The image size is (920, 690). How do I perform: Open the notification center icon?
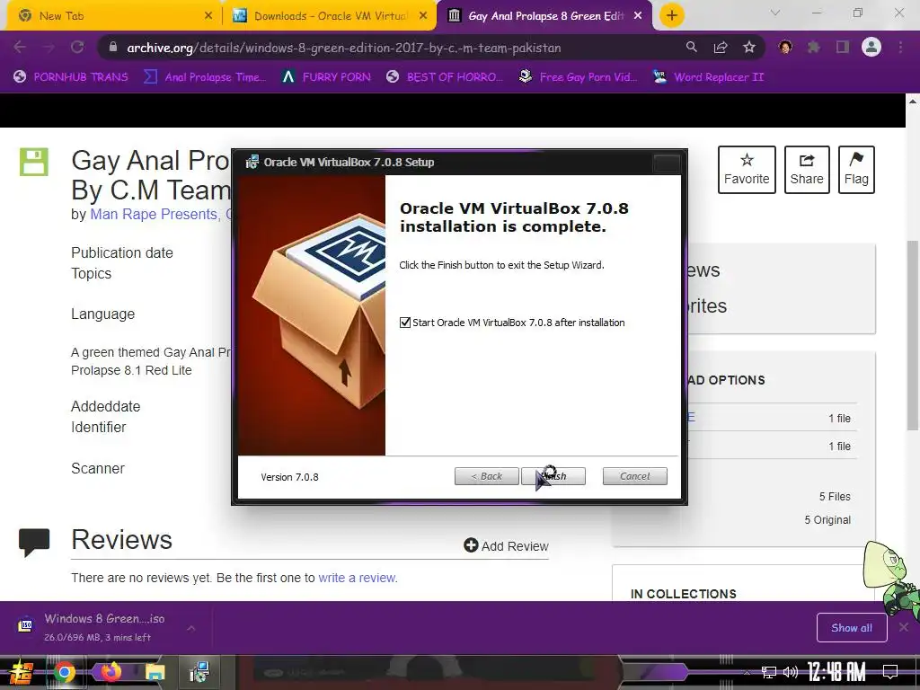[x=890, y=672]
